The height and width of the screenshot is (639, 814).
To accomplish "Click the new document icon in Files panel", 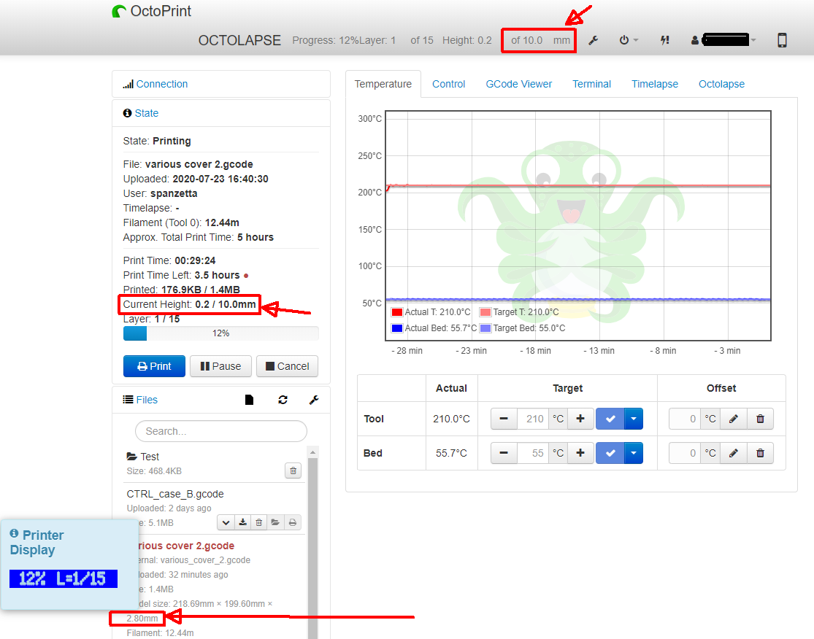I will coord(249,399).
